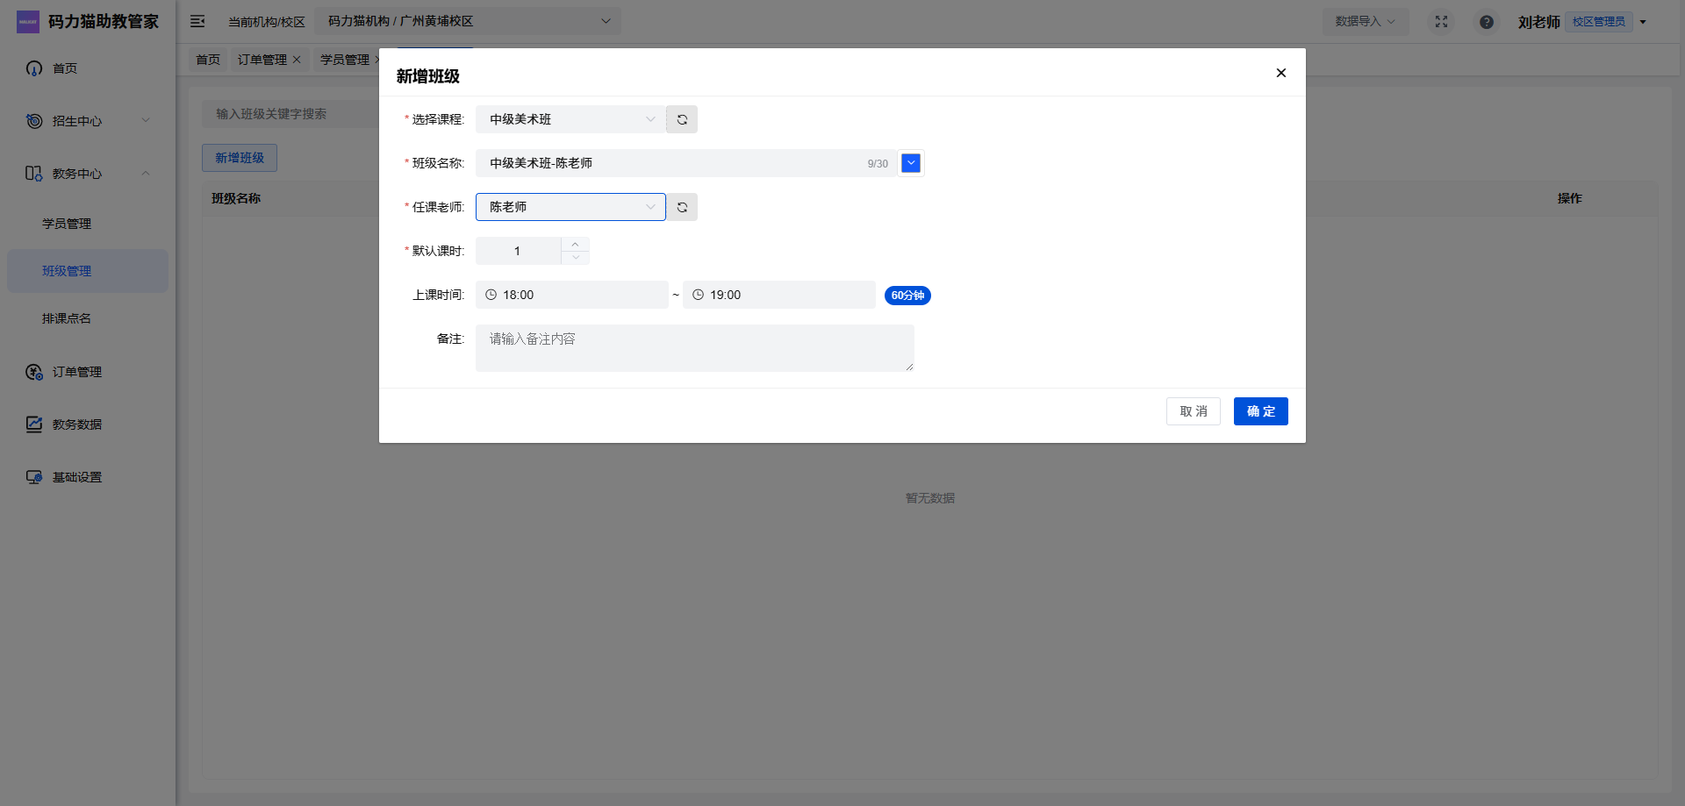This screenshot has height=806, width=1685.
Task: Open the 任课老师 dropdown
Action: [x=570, y=207]
